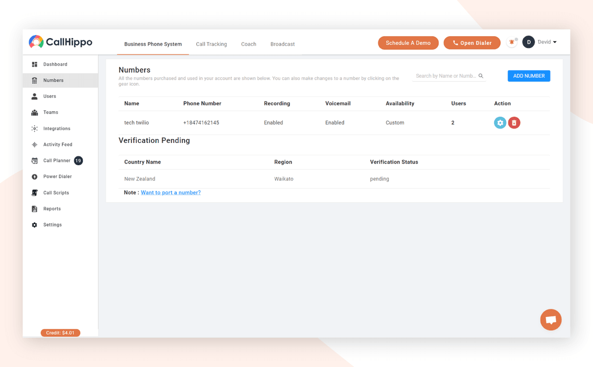The width and height of the screenshot is (593, 367).
Task: Click the Activity Feed waveform icon
Action: point(35,144)
